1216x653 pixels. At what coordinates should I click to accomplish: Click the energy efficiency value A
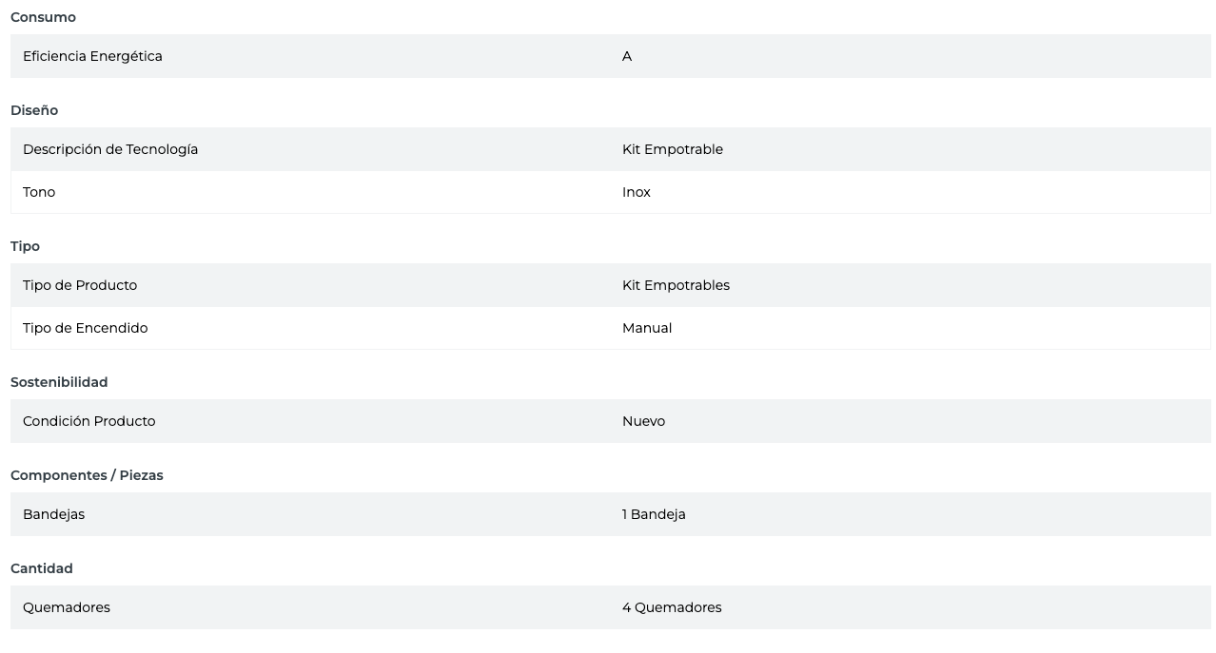coord(627,56)
